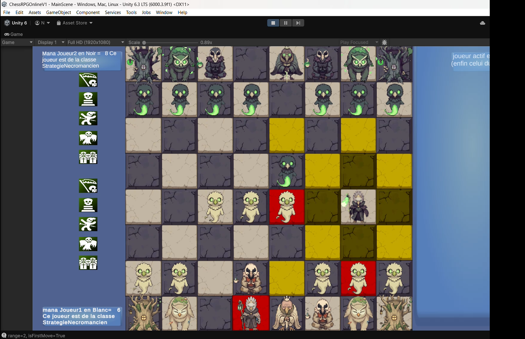Toggle the Game view gizmos bug icon
The image size is (525, 339).
point(385,42)
